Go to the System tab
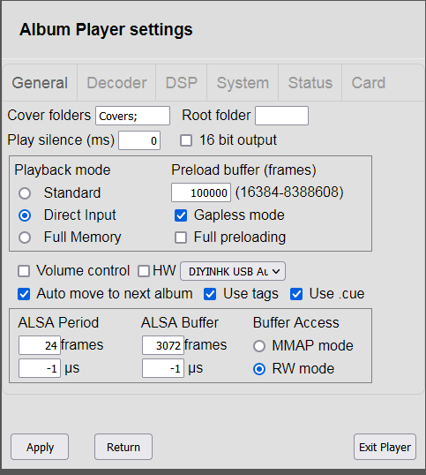The width and height of the screenshot is (426, 475). click(x=243, y=83)
